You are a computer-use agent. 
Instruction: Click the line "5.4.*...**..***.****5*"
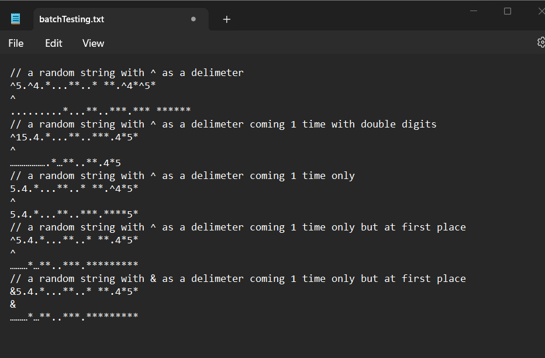(74, 214)
